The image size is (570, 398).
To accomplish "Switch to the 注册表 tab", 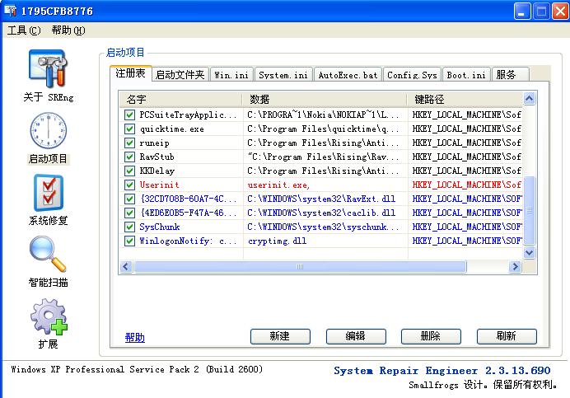I will (130, 73).
